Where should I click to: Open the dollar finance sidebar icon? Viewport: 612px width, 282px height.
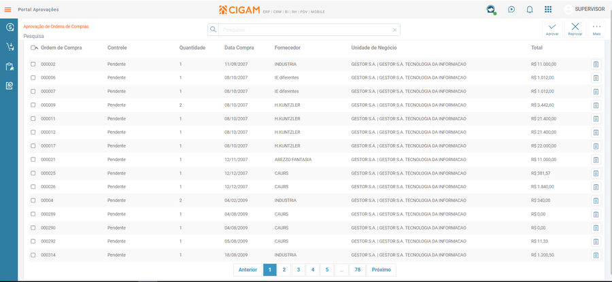[10, 27]
